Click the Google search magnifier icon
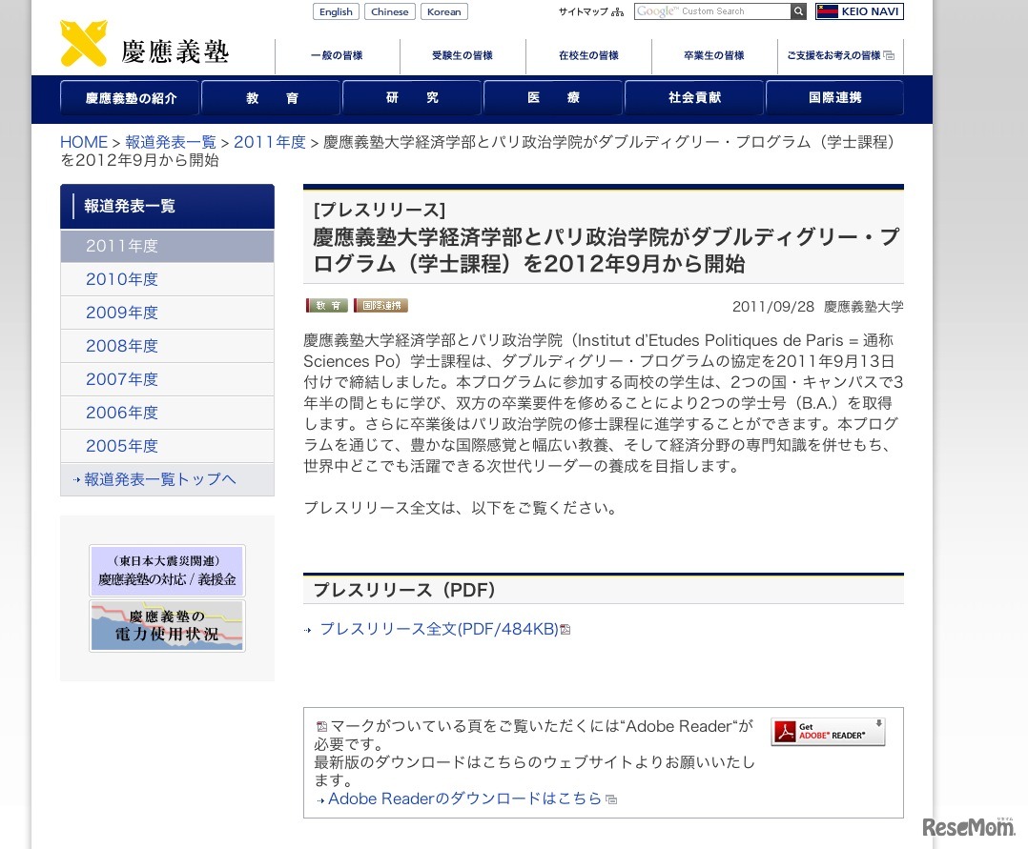The image size is (1028, 849). [x=798, y=10]
